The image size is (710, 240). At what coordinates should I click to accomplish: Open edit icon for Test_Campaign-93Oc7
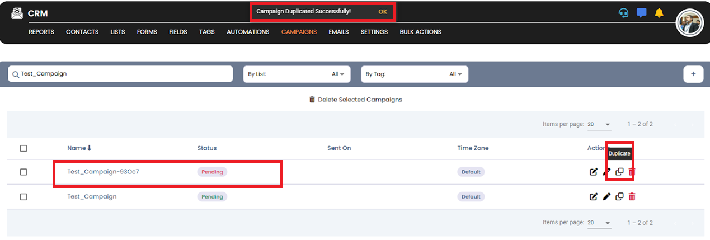point(594,172)
